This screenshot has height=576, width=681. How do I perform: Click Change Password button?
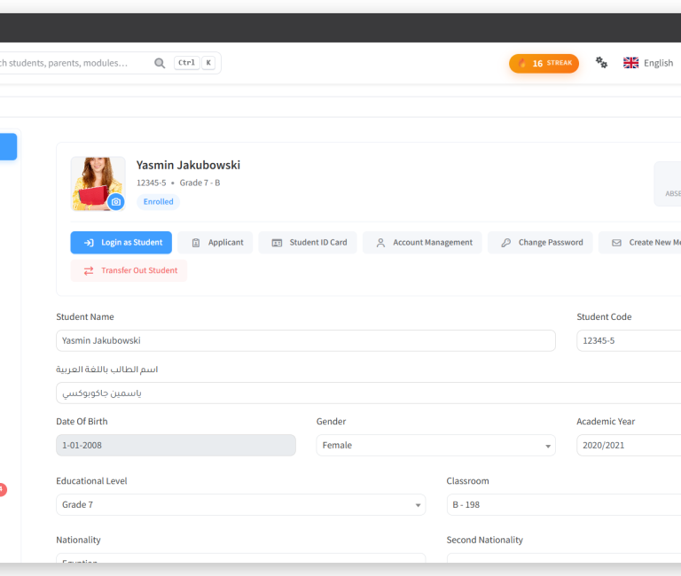click(540, 243)
